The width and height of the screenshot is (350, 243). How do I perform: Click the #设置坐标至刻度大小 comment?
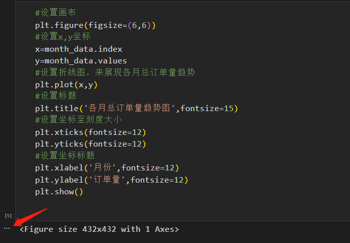pos(79,120)
